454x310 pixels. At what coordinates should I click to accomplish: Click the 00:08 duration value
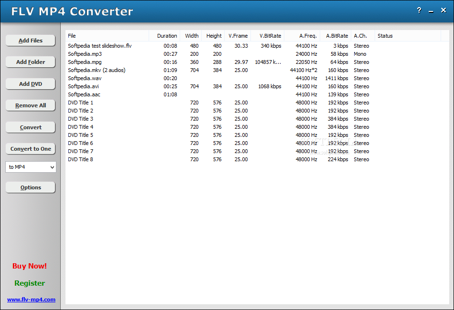click(x=170, y=46)
